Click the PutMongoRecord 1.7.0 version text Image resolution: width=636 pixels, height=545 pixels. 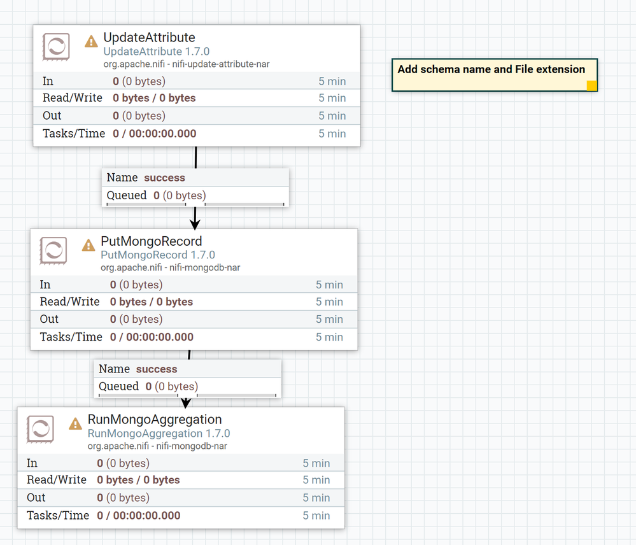point(158,255)
